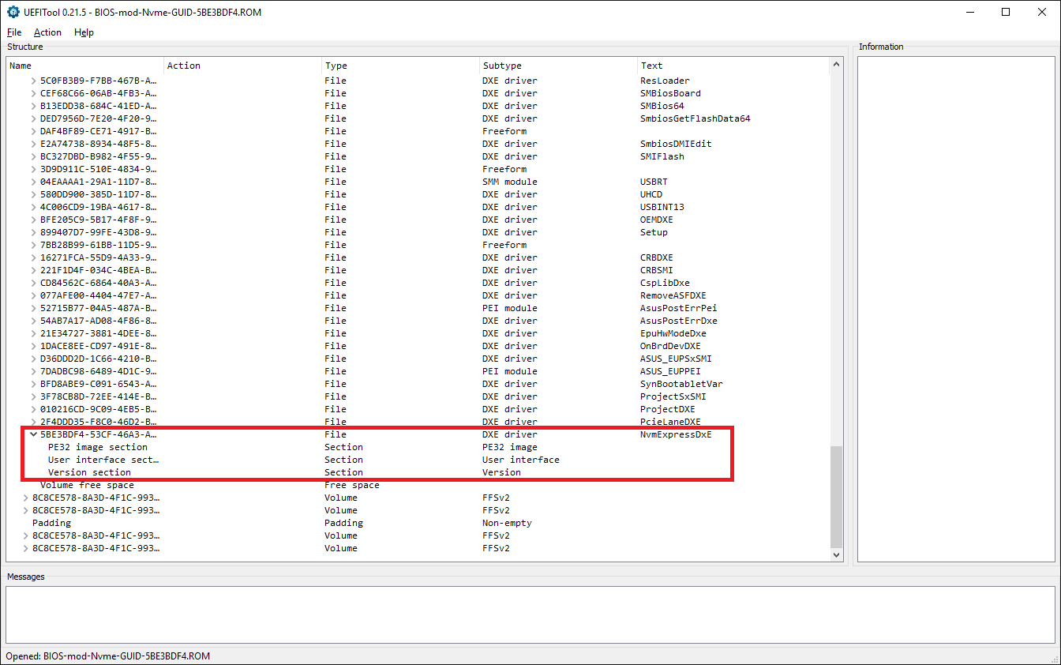Viewport: 1061px width, 665px height.
Task: Click the EpuHwModeDxe text cell
Action: (x=673, y=333)
